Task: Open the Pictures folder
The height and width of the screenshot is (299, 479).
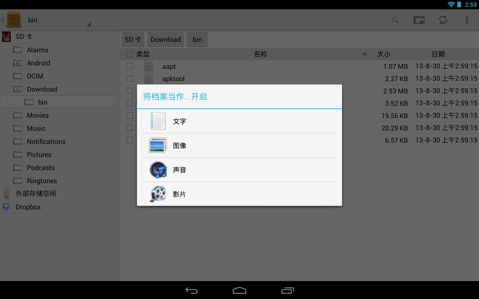Action: (x=60, y=154)
